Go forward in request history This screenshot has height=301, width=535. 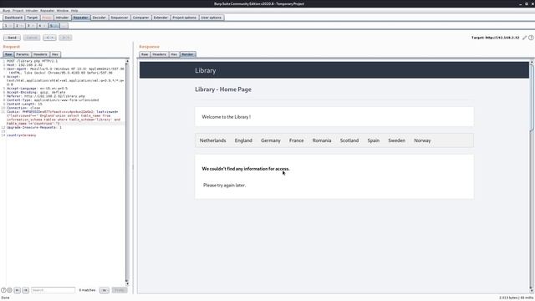pyautogui.click(x=65, y=38)
